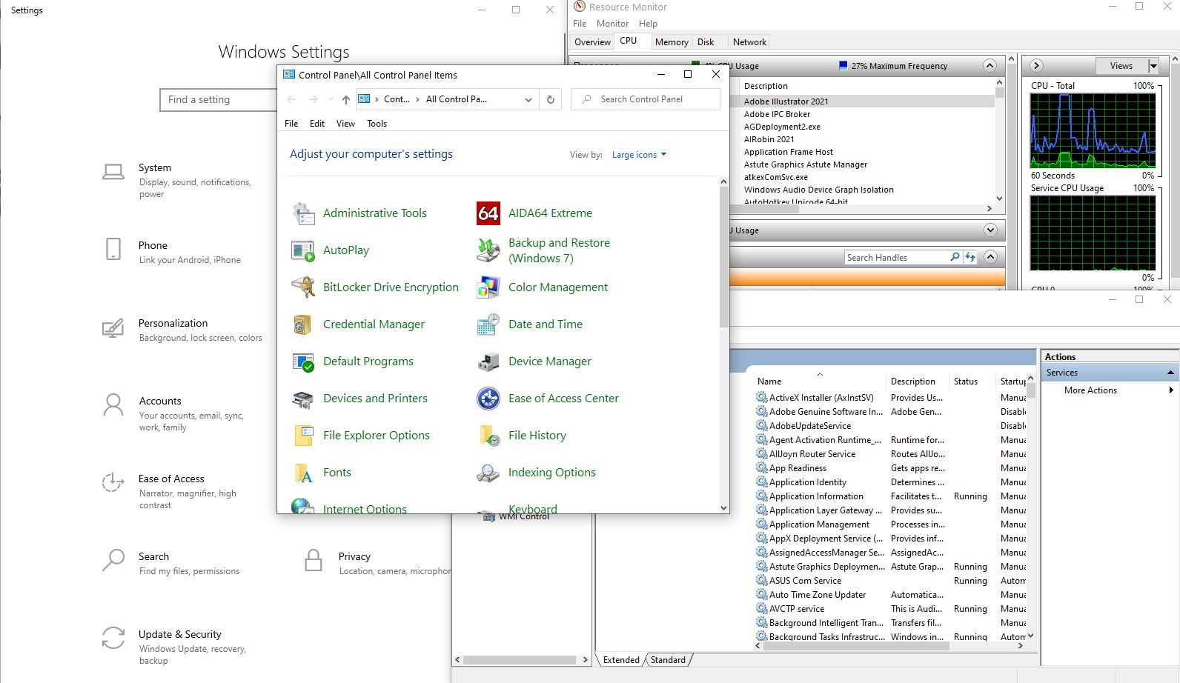Viewport: 1180px width, 683px height.
Task: Open File Explorer Options icon
Action: pos(303,436)
